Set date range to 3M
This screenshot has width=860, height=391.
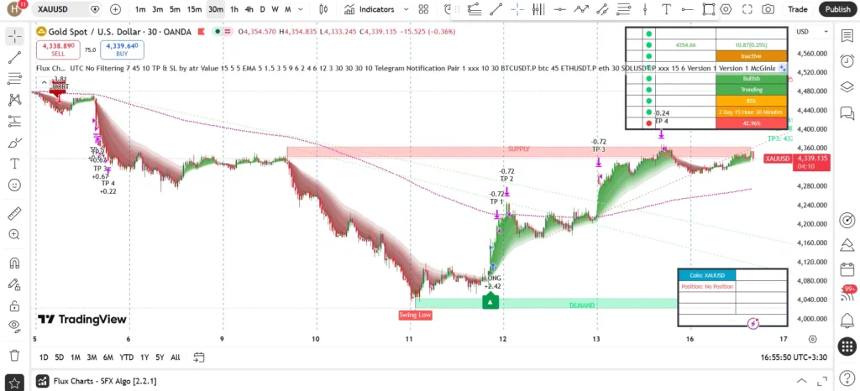click(92, 357)
